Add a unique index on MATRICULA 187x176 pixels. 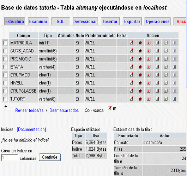click(166, 43)
